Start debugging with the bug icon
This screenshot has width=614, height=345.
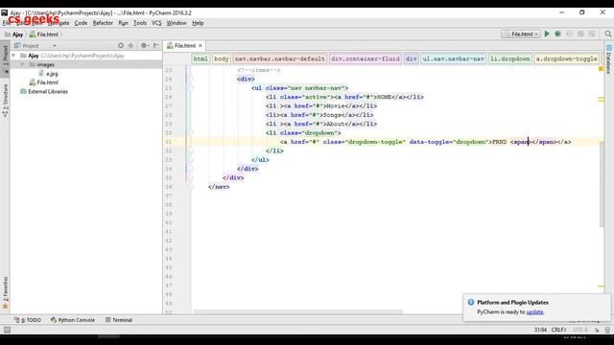pyautogui.click(x=558, y=34)
